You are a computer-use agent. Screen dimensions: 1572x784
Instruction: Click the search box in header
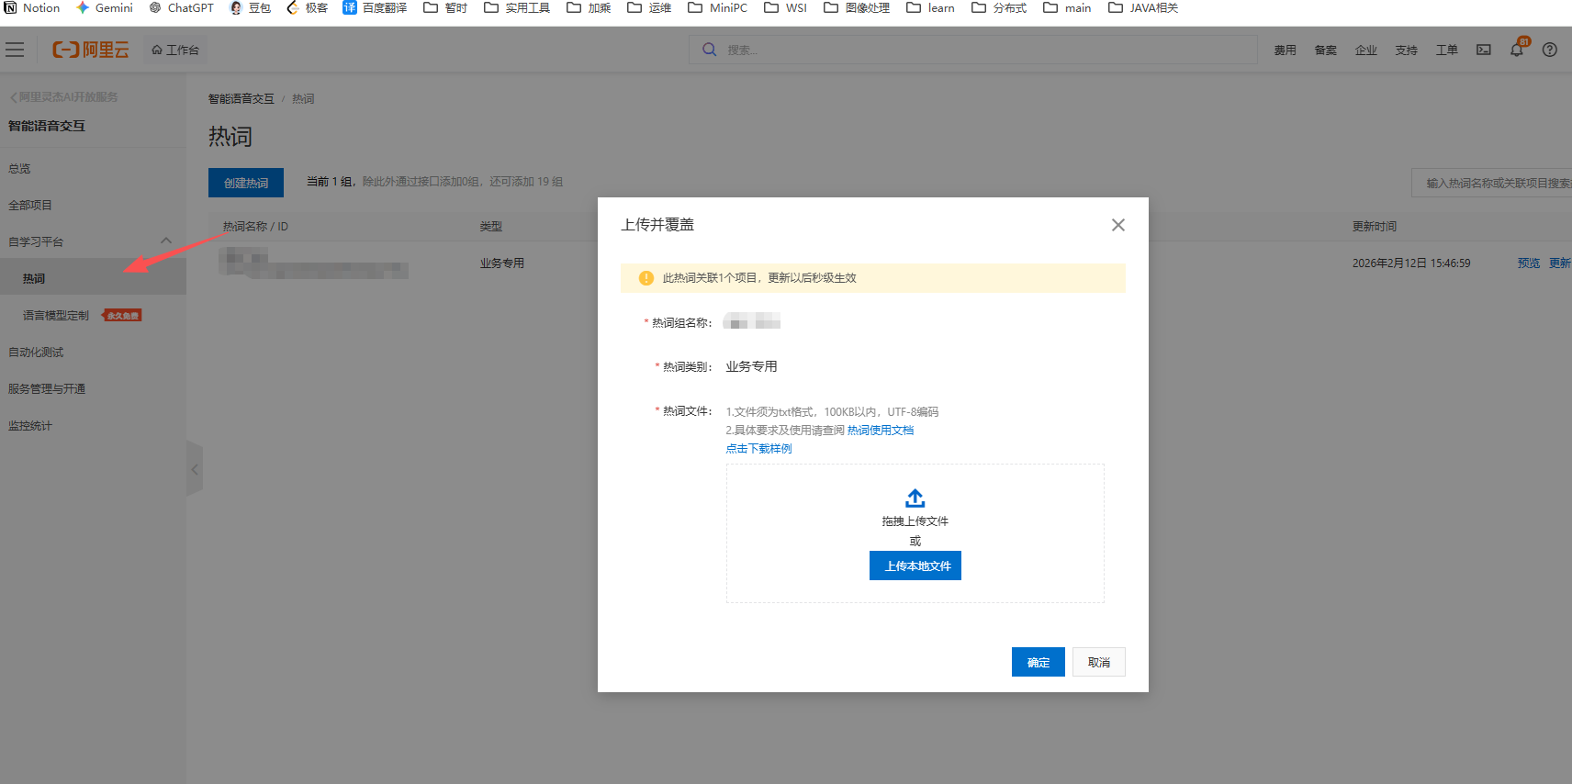tap(973, 50)
